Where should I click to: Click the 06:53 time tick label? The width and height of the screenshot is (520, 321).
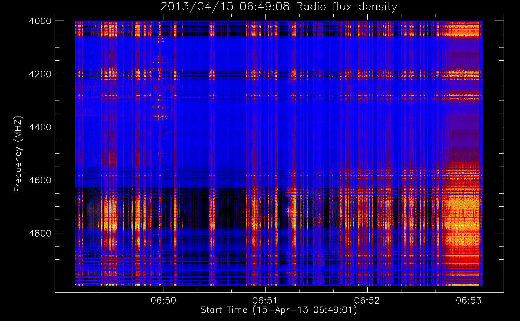pyautogui.click(x=469, y=300)
